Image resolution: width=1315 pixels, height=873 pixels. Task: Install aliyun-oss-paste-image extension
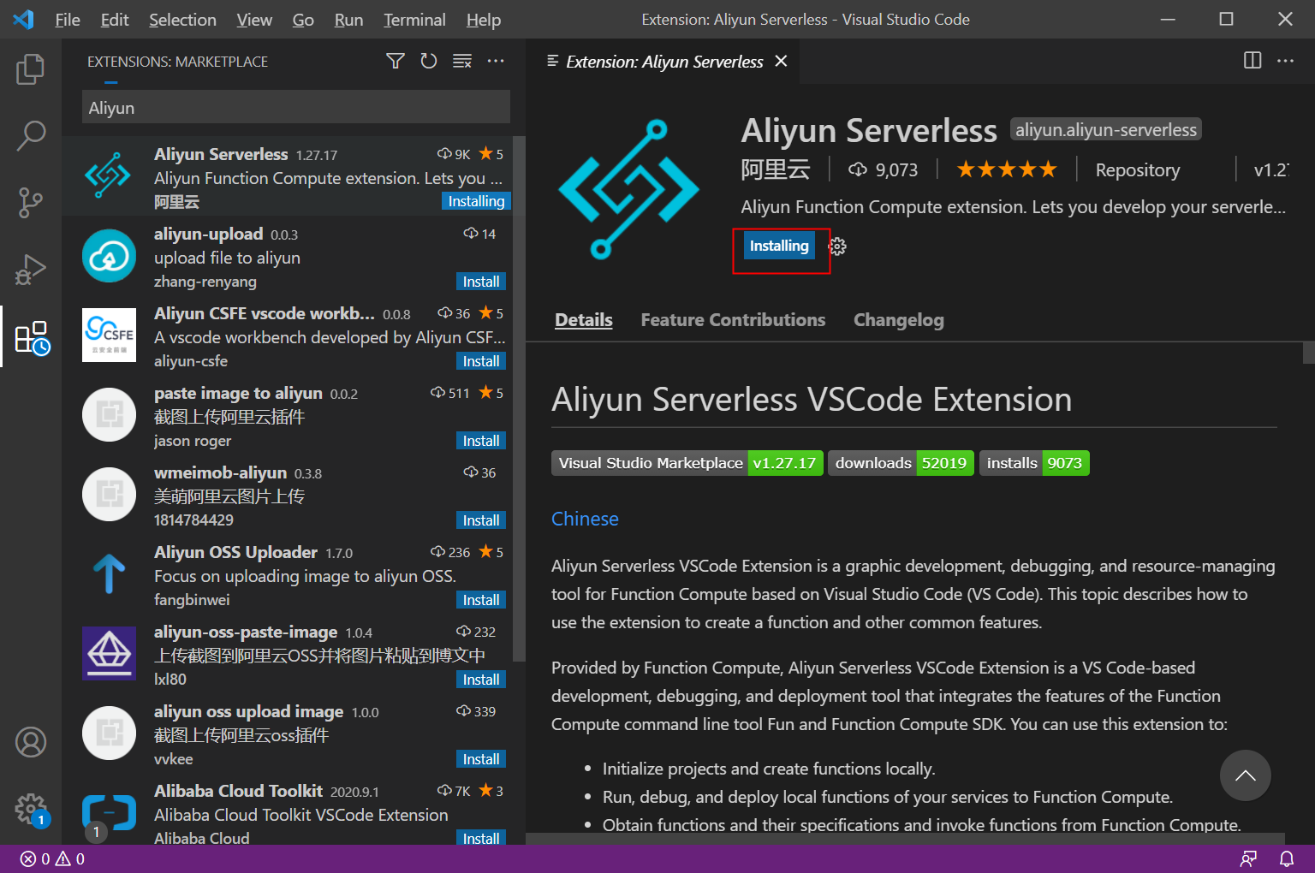point(481,680)
